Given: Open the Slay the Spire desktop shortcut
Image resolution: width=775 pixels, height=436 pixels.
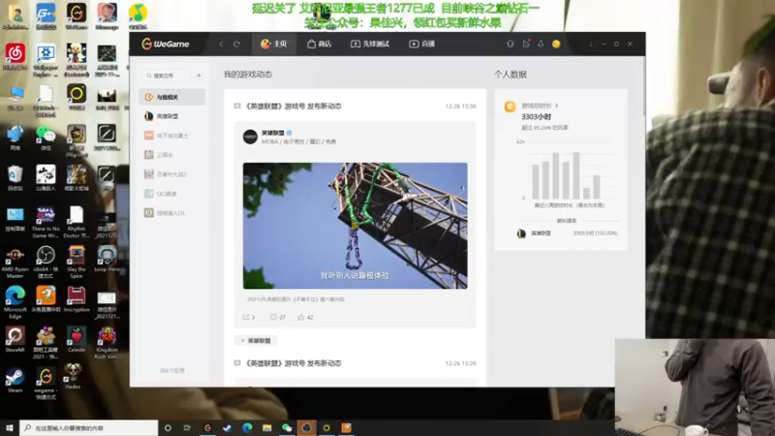Looking at the screenshot, I should tap(77, 262).
